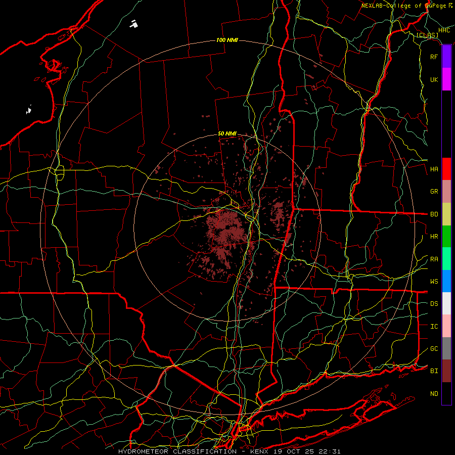Click the RF purple legend swatch

446,57
